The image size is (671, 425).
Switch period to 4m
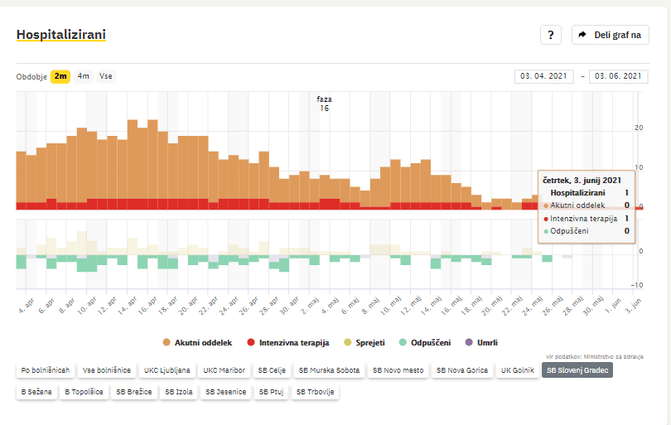click(x=84, y=77)
